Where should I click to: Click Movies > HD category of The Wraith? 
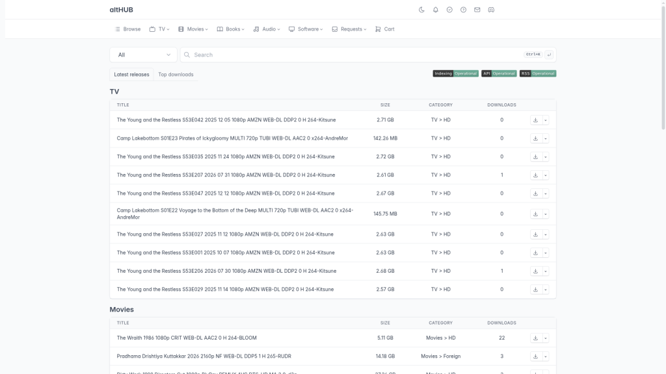point(440,338)
